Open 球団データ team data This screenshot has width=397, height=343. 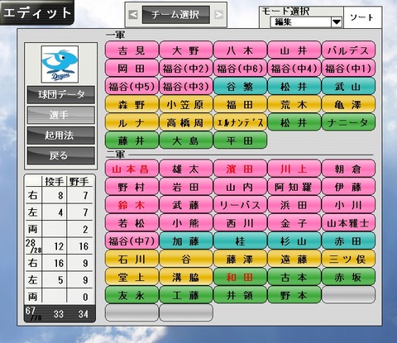point(60,94)
